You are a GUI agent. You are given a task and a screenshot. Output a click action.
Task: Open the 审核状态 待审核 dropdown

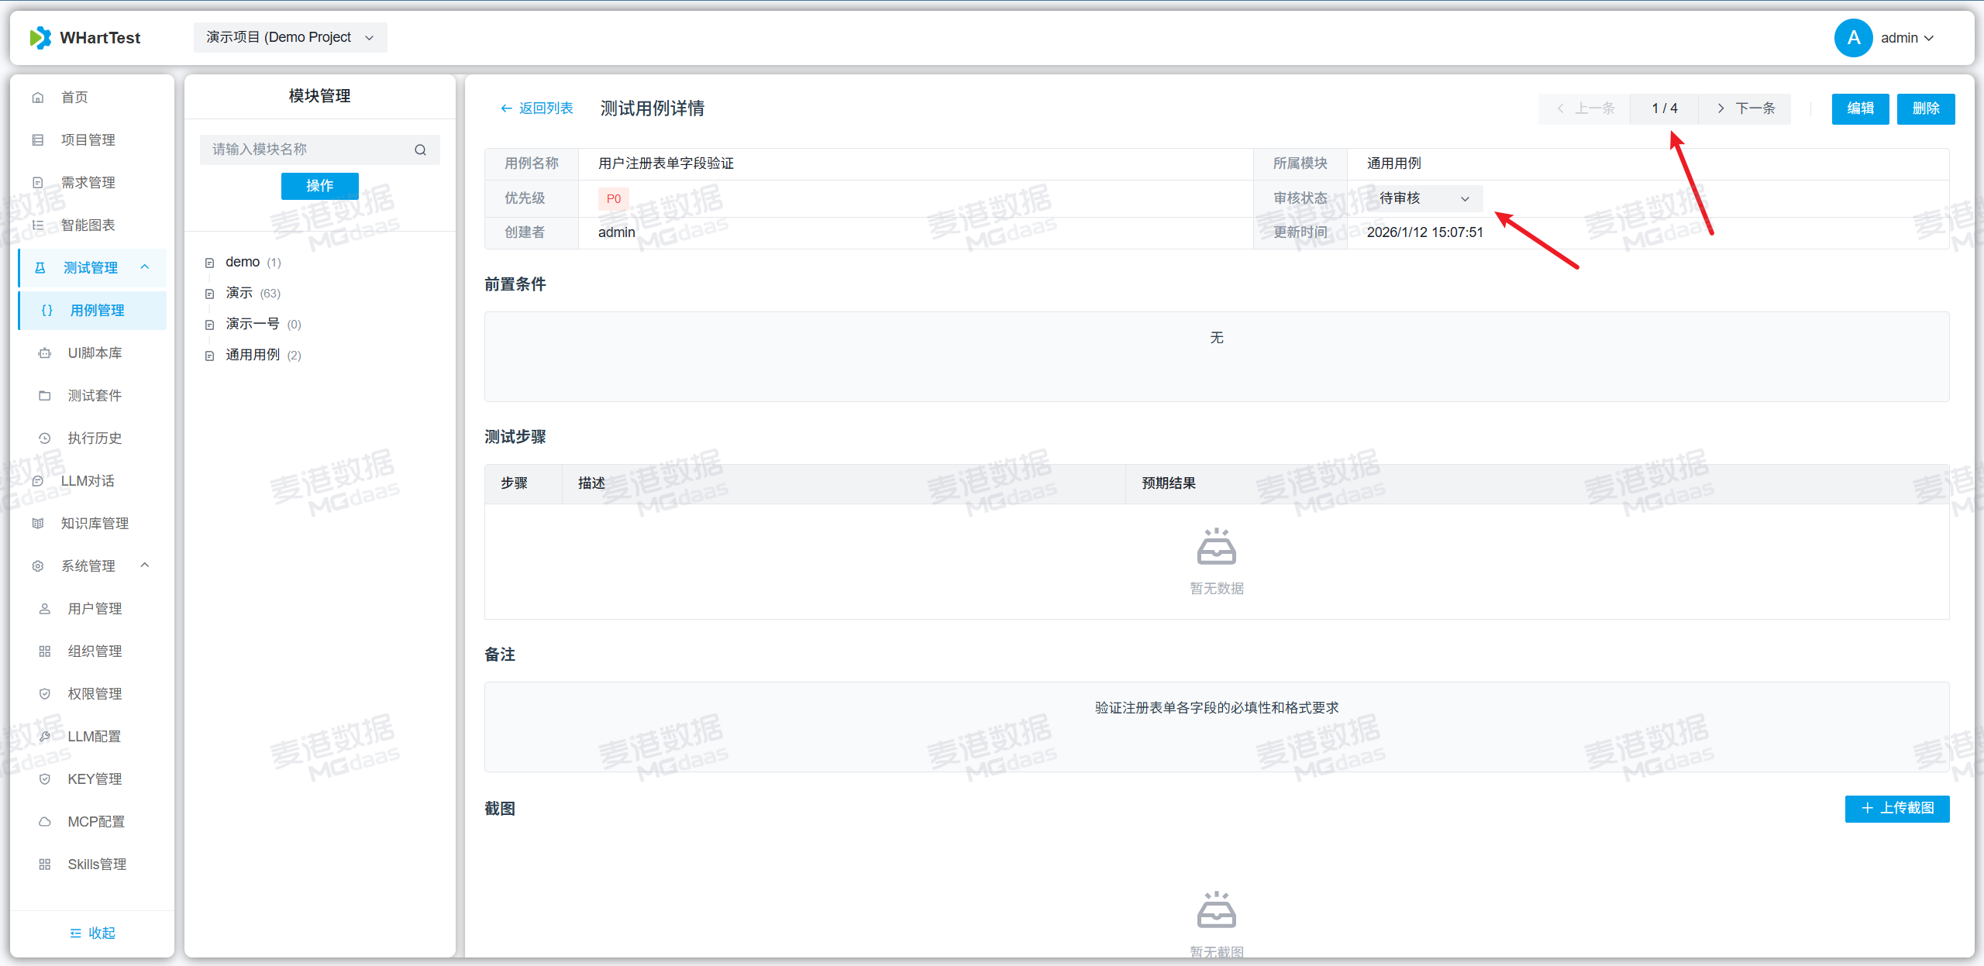[1425, 198]
